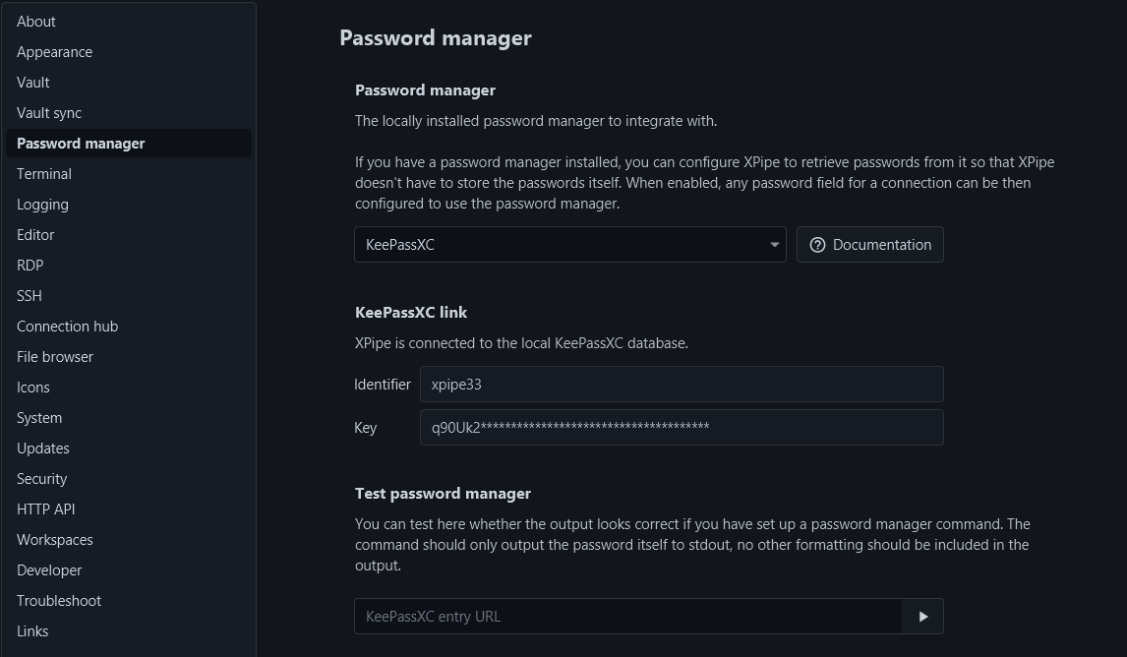1127x657 pixels.
Task: Open the About settings category
Action: coord(128,22)
